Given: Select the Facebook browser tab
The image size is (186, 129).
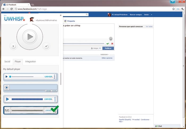Looking at the screenshot, I should tap(16, 5).
